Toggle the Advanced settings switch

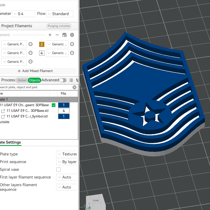coord(63,80)
